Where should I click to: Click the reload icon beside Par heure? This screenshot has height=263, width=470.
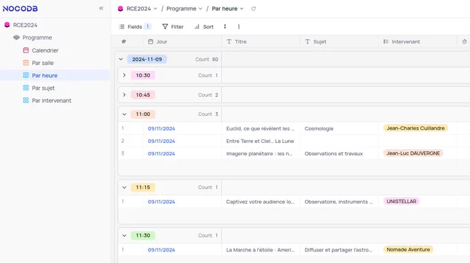pos(254,9)
